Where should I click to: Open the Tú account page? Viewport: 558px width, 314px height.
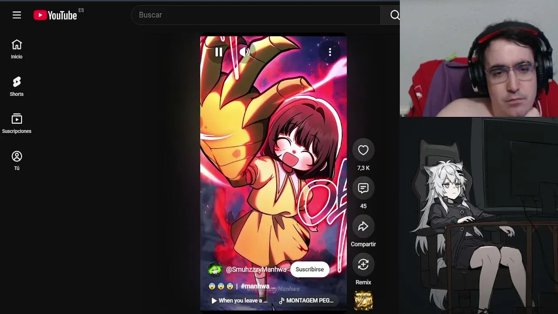(x=17, y=161)
